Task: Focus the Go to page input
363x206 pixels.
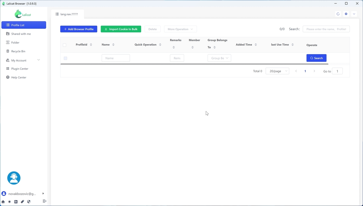Action: click(337, 71)
